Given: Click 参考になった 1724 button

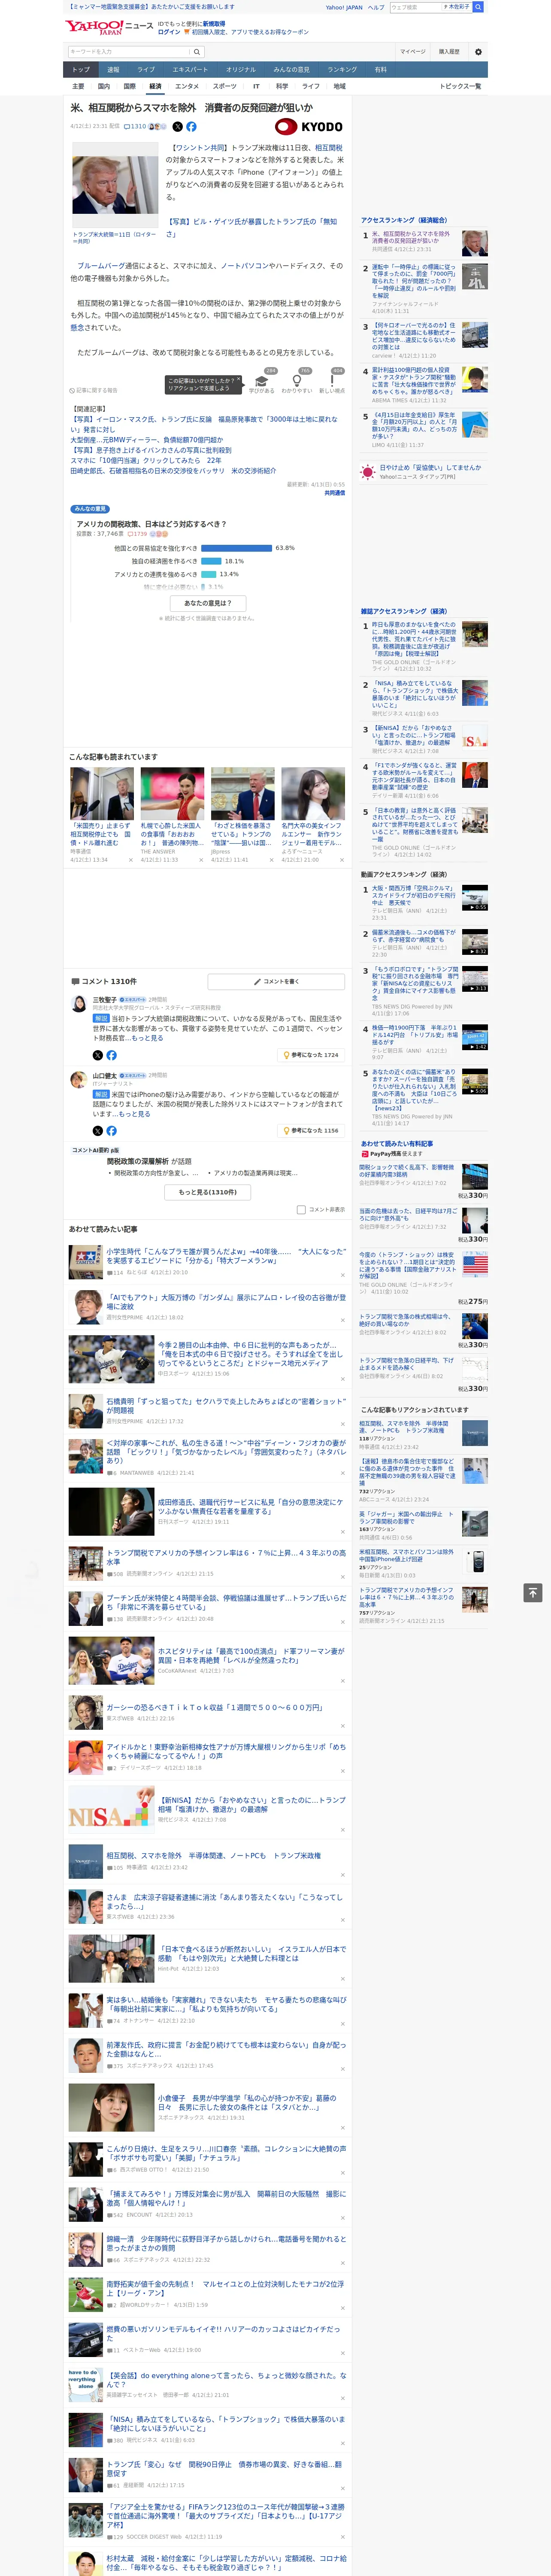Looking at the screenshot, I should (x=311, y=1055).
